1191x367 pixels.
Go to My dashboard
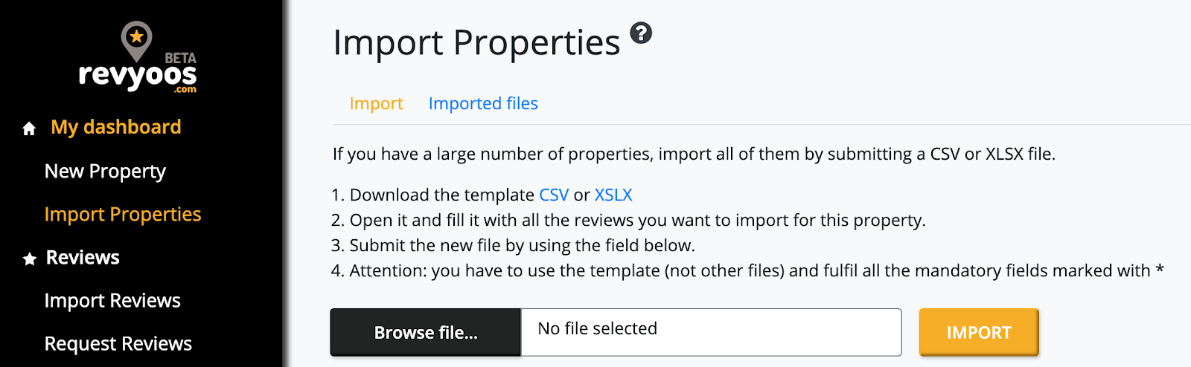115,127
